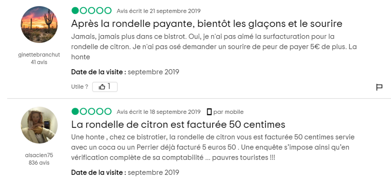Click the 'Avis écrit le 18 septembre 2019' date

[x=159, y=112]
